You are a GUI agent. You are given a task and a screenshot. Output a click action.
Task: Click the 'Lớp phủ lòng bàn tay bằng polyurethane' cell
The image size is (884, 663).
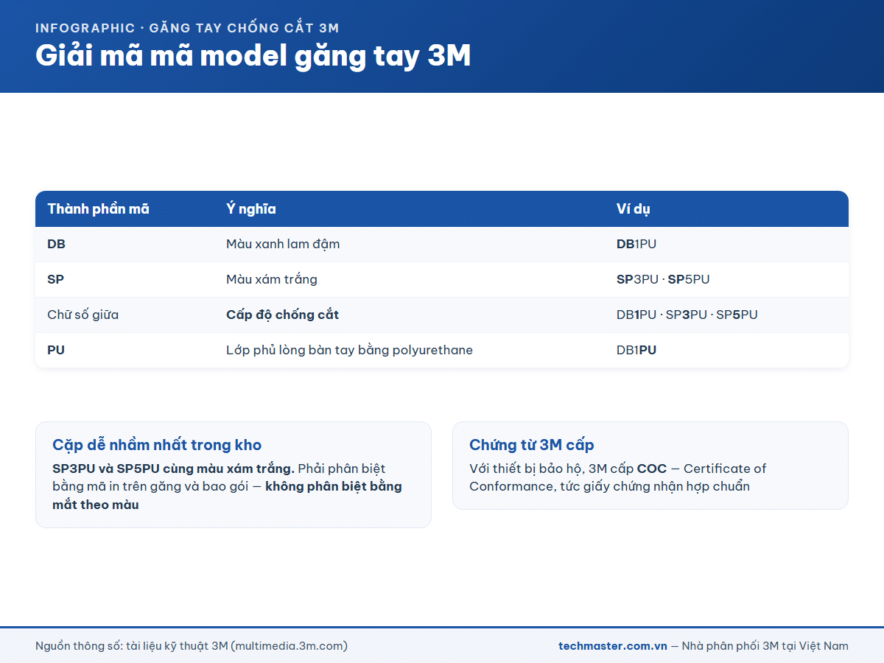tap(349, 350)
